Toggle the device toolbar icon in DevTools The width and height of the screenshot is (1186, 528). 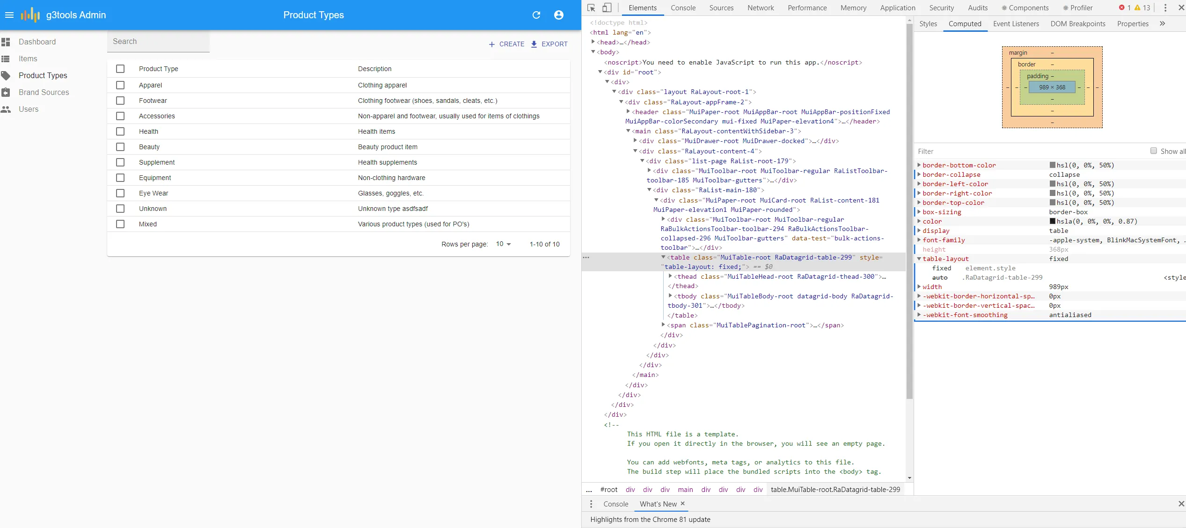coord(607,8)
